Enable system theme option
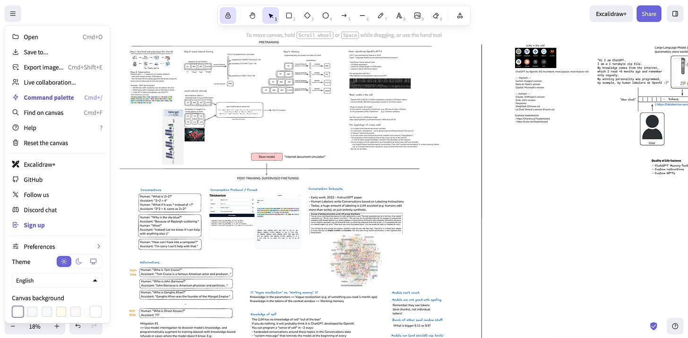This screenshot has width=688, height=338. tap(93, 261)
